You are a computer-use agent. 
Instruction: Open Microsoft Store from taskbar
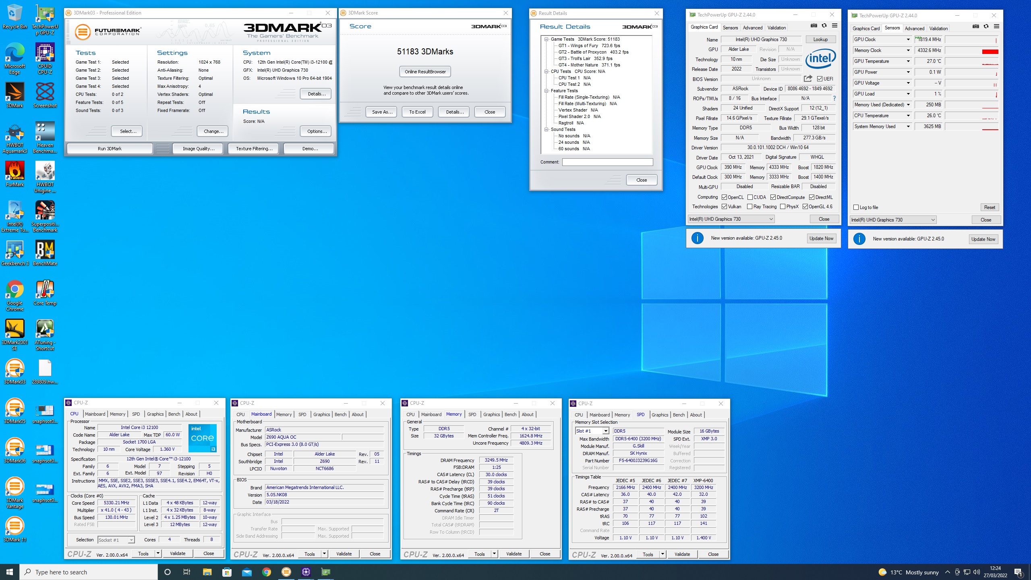(x=227, y=572)
